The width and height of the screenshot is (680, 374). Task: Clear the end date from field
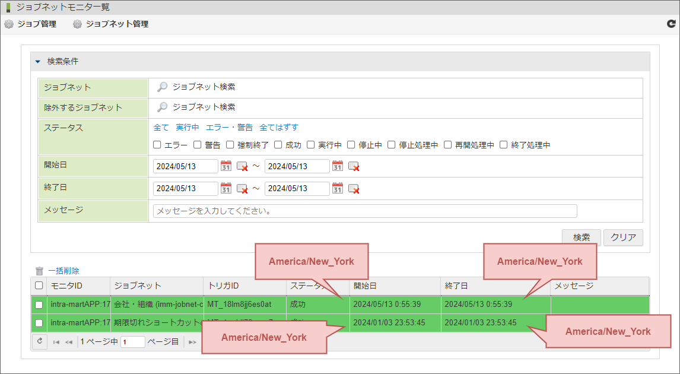click(x=242, y=189)
